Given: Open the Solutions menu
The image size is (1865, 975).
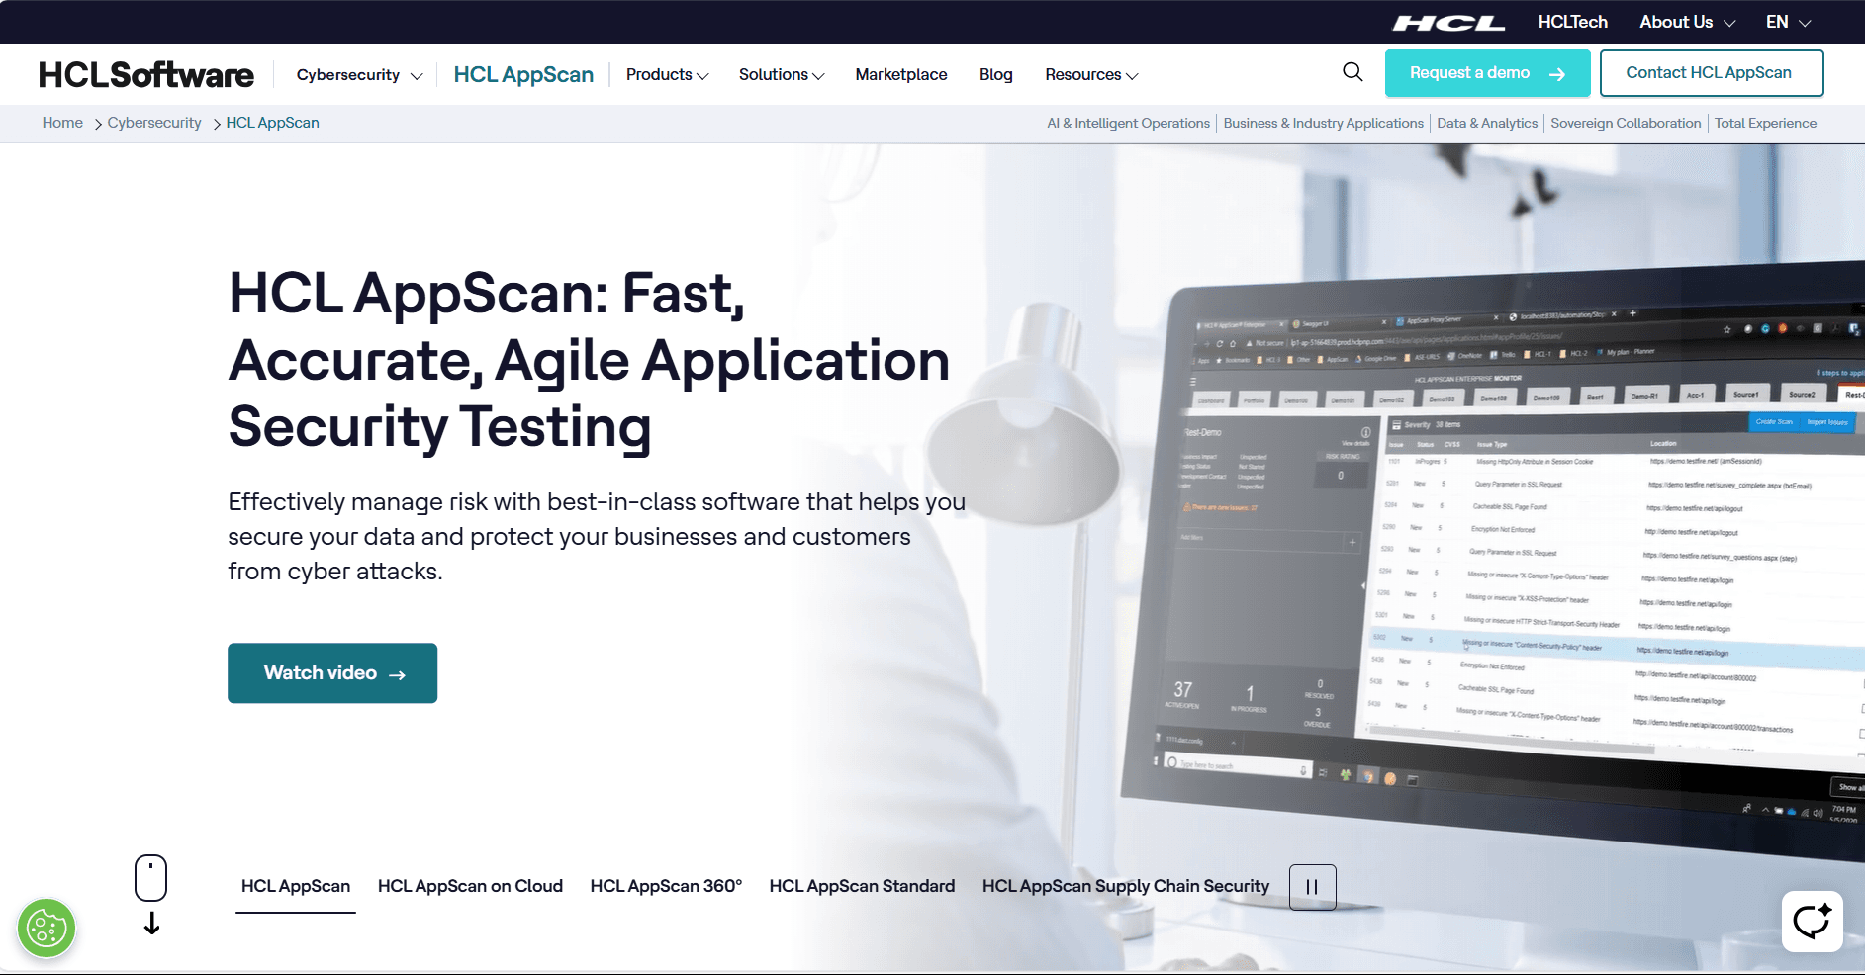Looking at the screenshot, I should tap(782, 75).
